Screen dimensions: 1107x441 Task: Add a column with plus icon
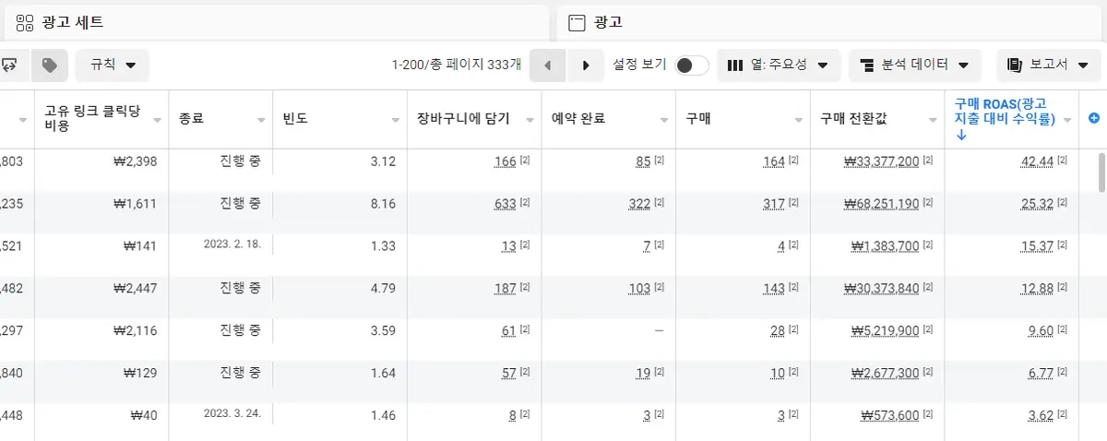(1094, 118)
